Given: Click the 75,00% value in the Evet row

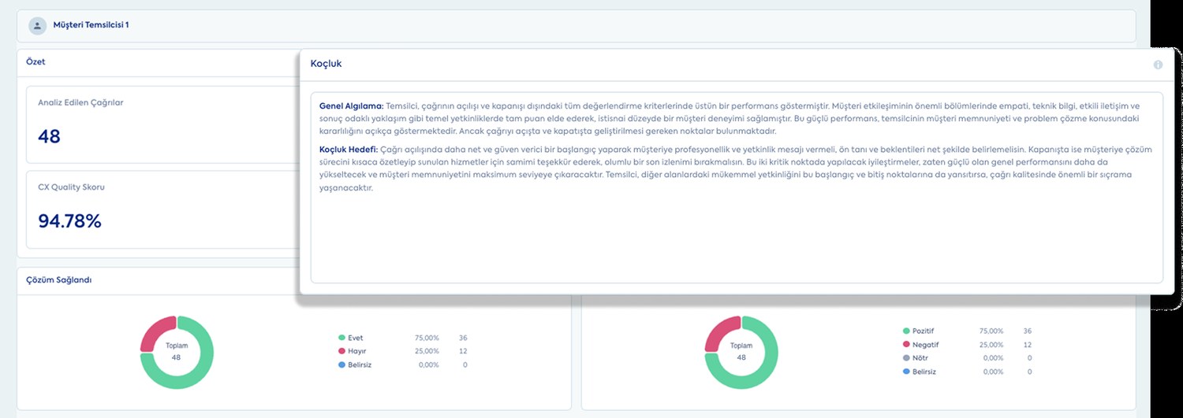Looking at the screenshot, I should point(427,338).
